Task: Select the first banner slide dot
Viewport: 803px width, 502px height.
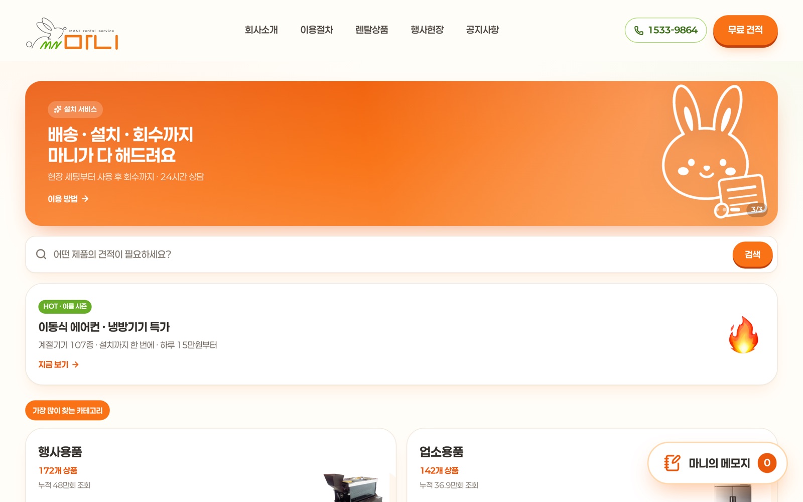Action: [717, 209]
